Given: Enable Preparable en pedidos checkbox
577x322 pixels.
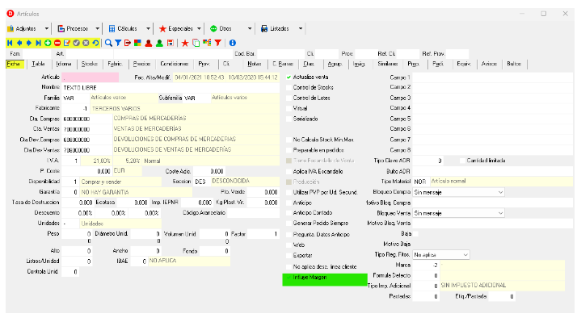Looking at the screenshot, I should point(288,150).
